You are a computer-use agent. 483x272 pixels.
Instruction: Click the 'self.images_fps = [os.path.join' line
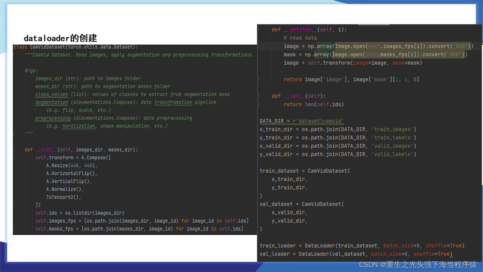[142, 221]
